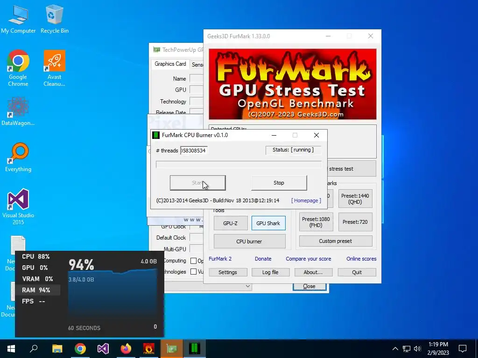The height and width of the screenshot is (358, 478).
Task: Click Quit in FurMark
Action: (357, 272)
